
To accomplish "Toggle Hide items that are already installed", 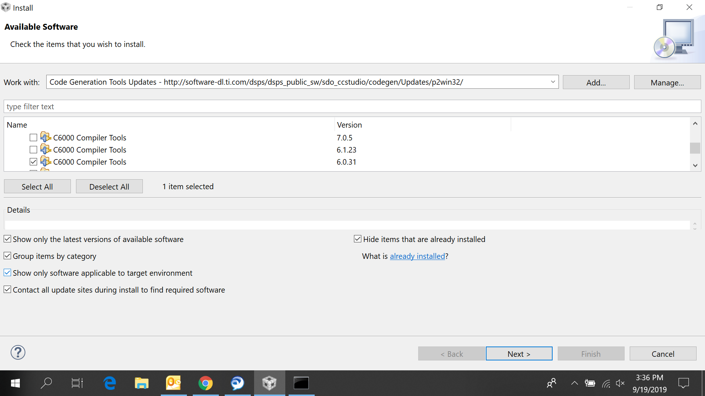I will [x=358, y=239].
